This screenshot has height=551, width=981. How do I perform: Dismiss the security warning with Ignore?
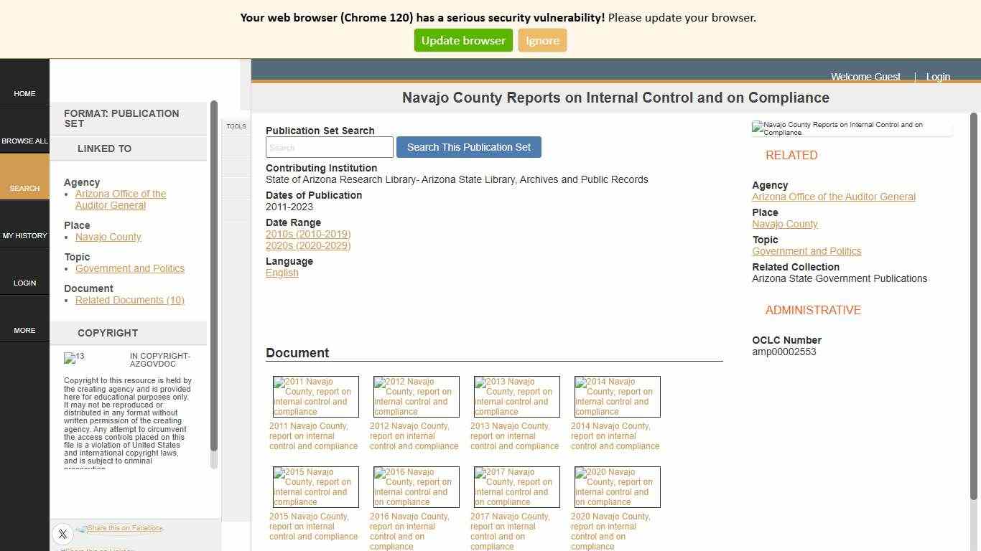tap(542, 40)
